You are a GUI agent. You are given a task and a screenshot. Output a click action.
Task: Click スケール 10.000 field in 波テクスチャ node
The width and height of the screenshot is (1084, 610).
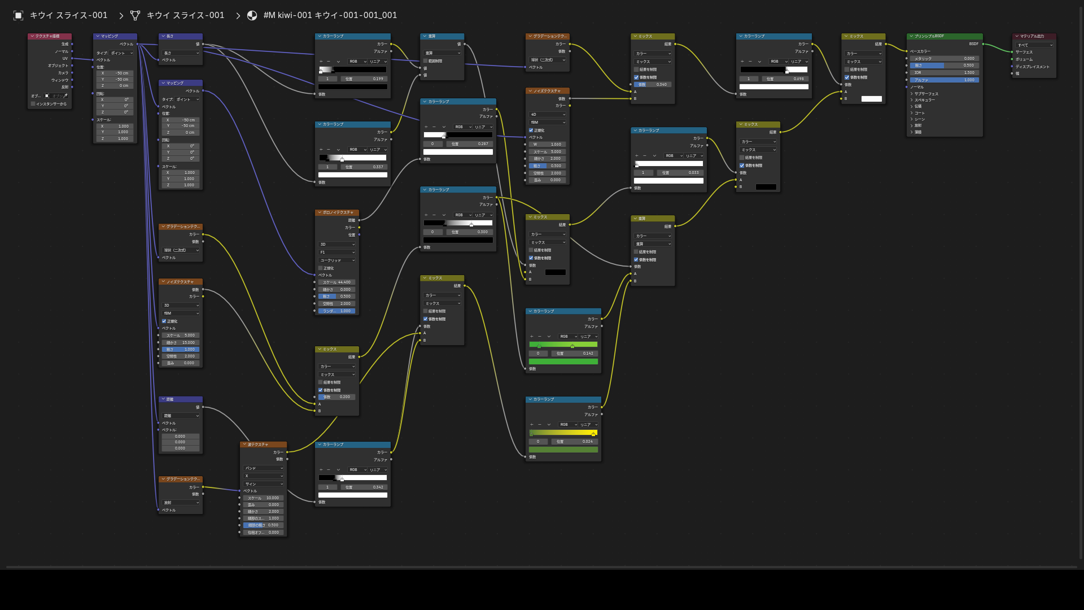point(264,498)
